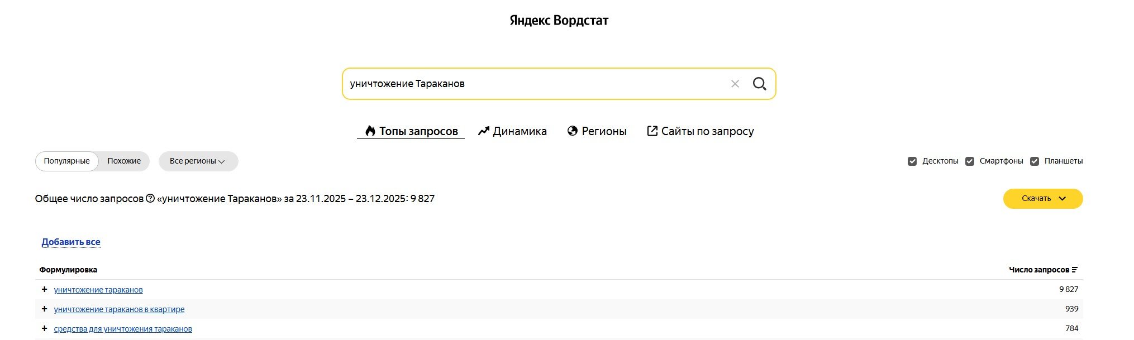Switch to the Регионы tab
Viewport: 1134px width, 340px height.
[x=597, y=131]
